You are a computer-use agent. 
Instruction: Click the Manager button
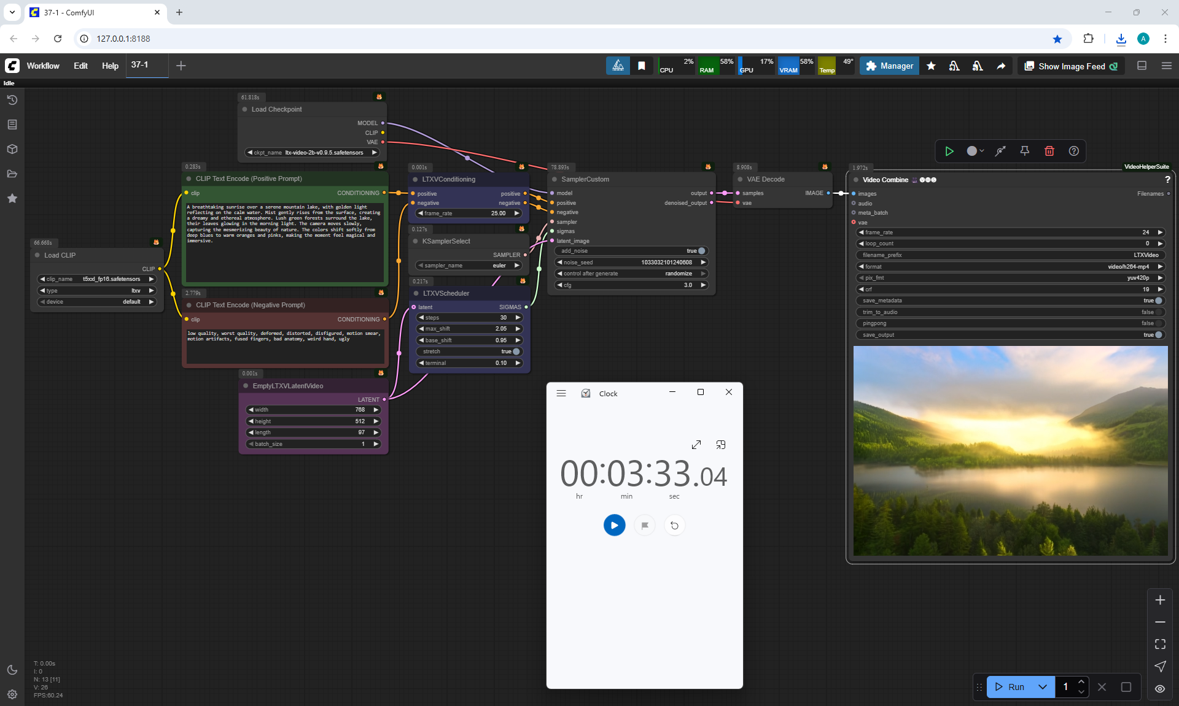[x=889, y=66]
